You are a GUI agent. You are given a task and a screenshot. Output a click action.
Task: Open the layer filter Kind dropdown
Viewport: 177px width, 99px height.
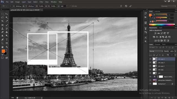pyautogui.click(x=153, y=48)
